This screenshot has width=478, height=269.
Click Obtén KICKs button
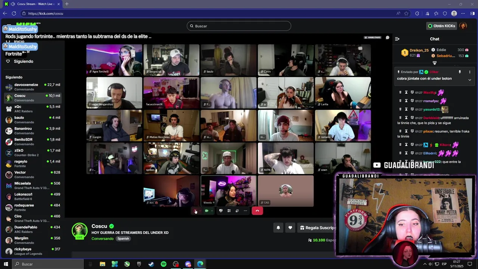coord(442,26)
